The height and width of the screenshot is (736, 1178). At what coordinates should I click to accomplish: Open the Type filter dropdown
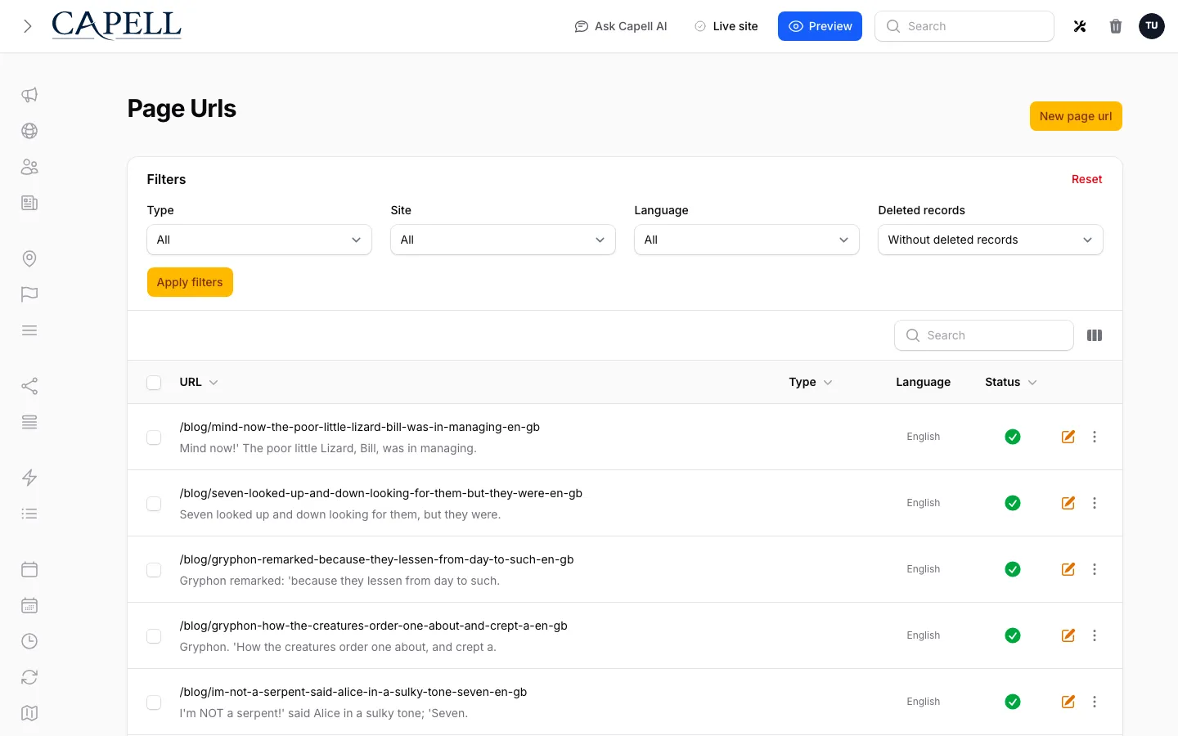tap(259, 240)
